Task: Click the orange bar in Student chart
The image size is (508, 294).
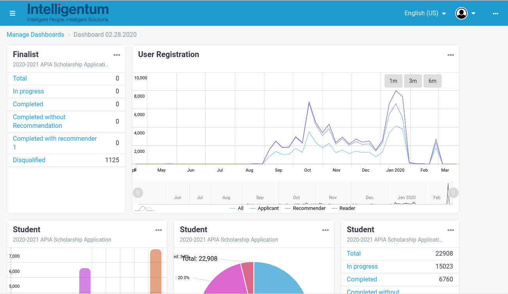Action: tap(156, 271)
